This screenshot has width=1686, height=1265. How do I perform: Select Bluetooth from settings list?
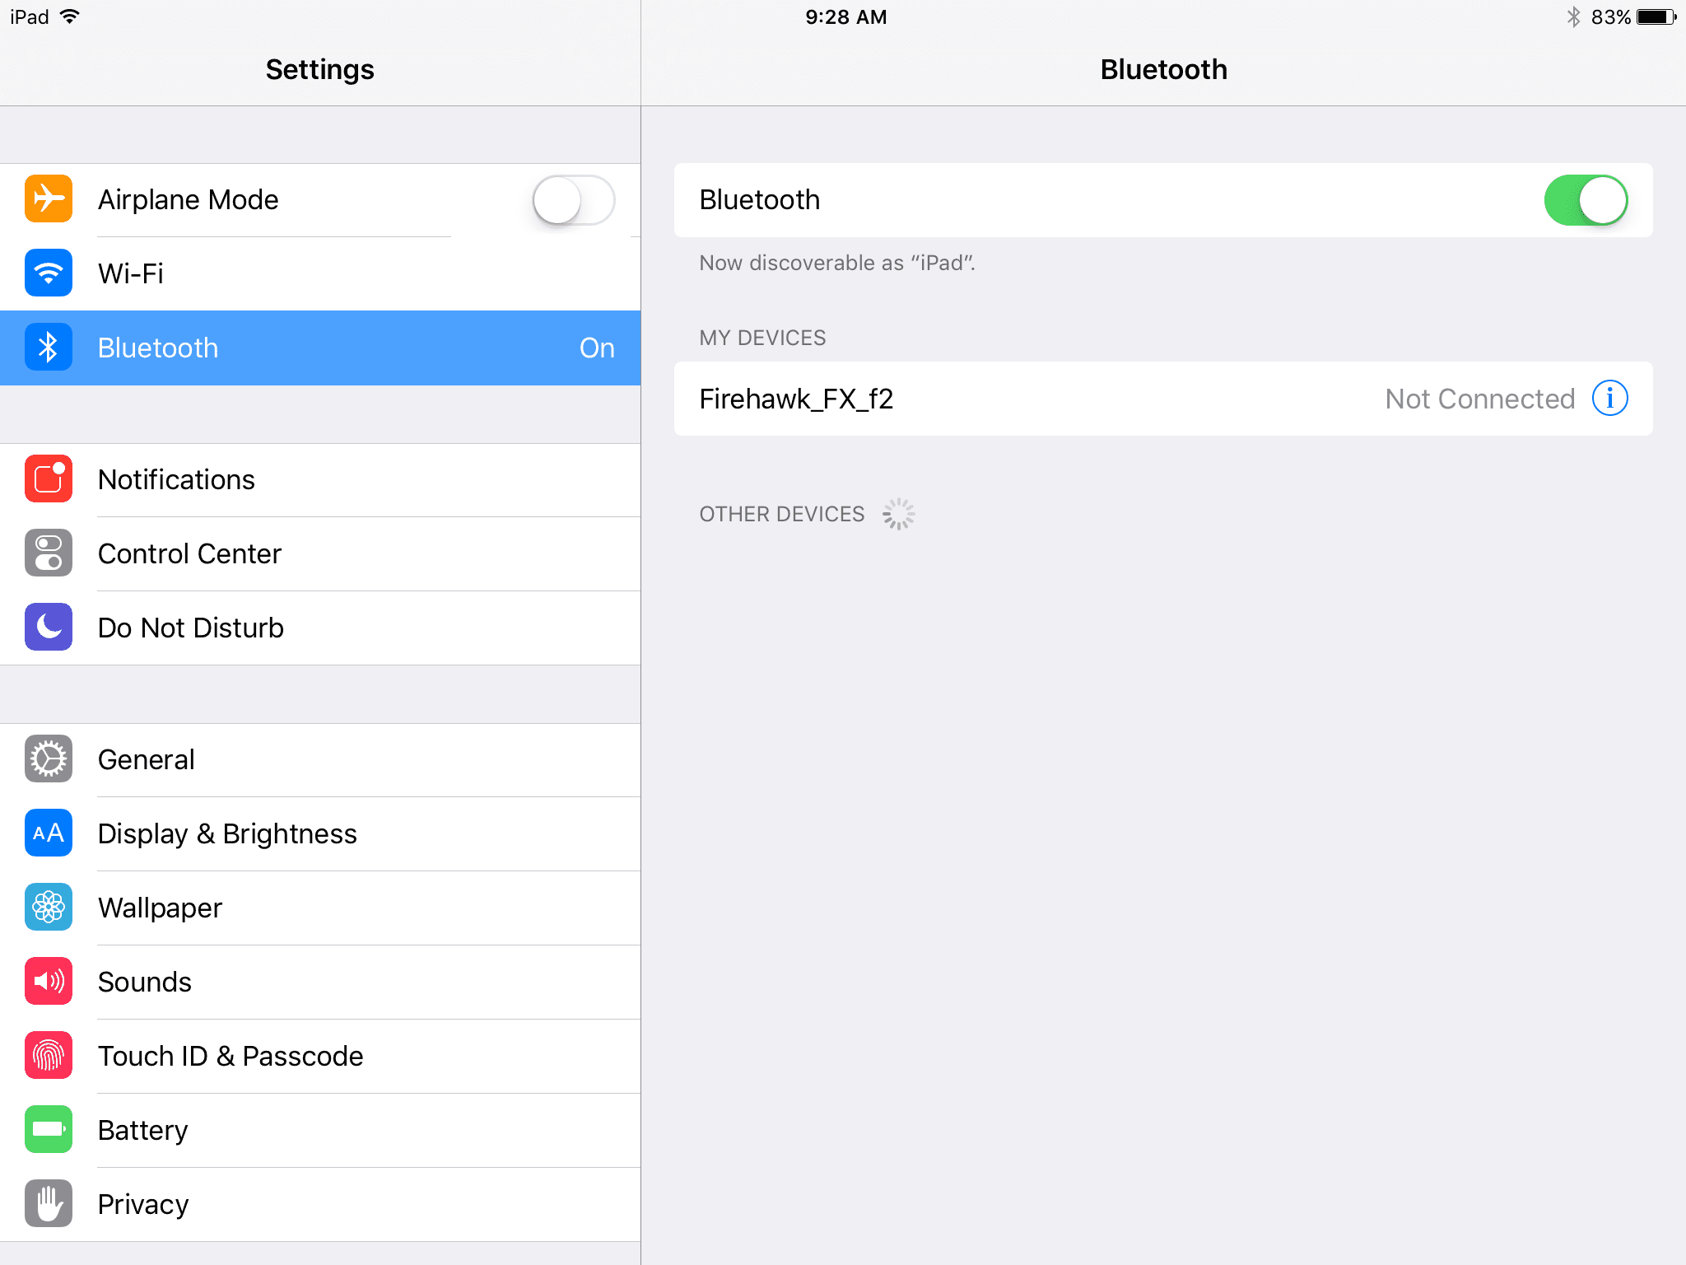pyautogui.click(x=319, y=347)
